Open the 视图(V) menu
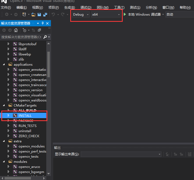 pos(37,8)
